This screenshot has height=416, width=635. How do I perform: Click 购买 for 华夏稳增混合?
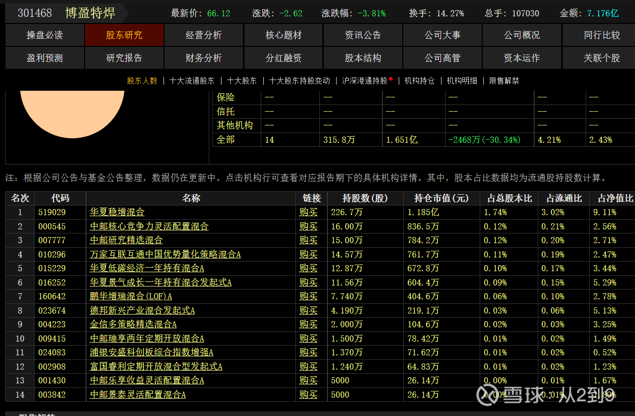tap(309, 212)
